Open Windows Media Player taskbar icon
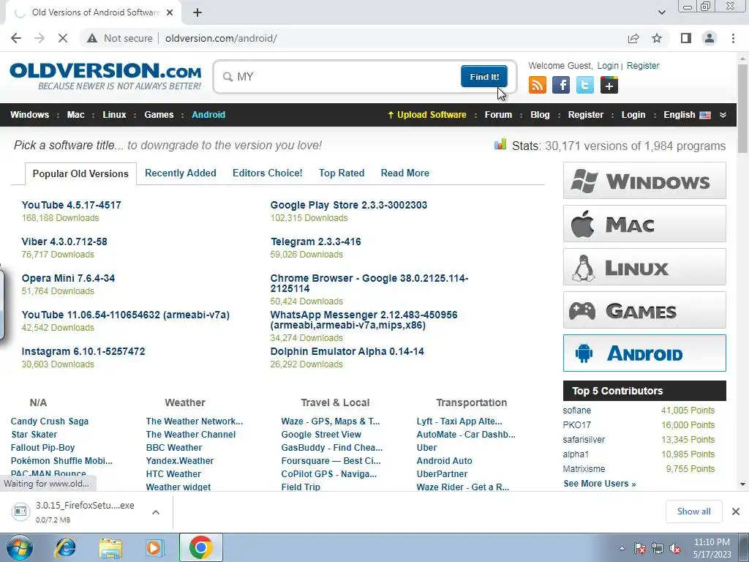The height and width of the screenshot is (562, 749). point(154,547)
